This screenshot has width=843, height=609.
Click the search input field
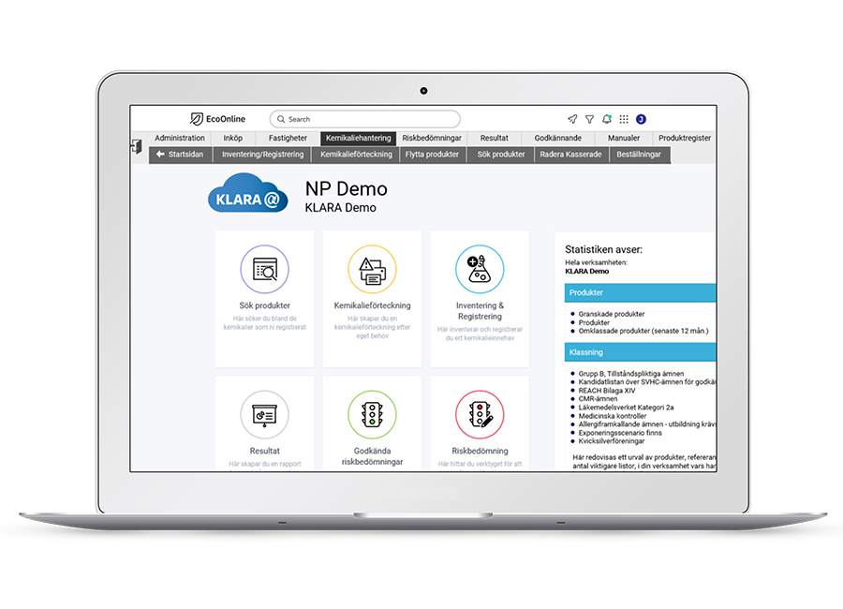pyautogui.click(x=370, y=119)
